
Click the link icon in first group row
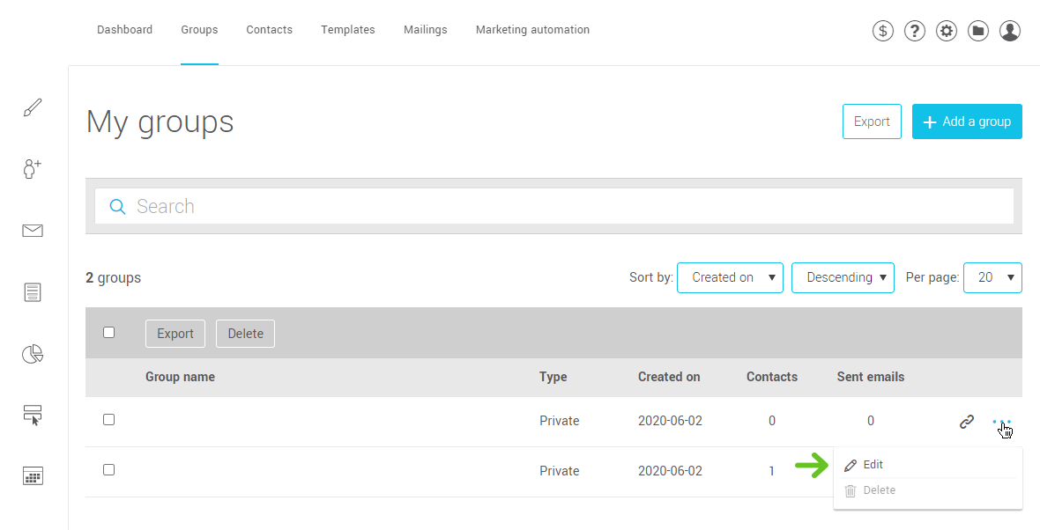pyautogui.click(x=967, y=422)
